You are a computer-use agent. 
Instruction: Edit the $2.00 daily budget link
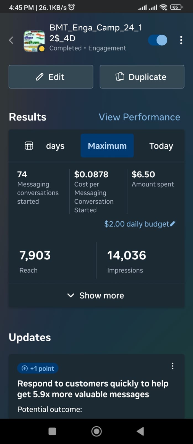(x=136, y=224)
